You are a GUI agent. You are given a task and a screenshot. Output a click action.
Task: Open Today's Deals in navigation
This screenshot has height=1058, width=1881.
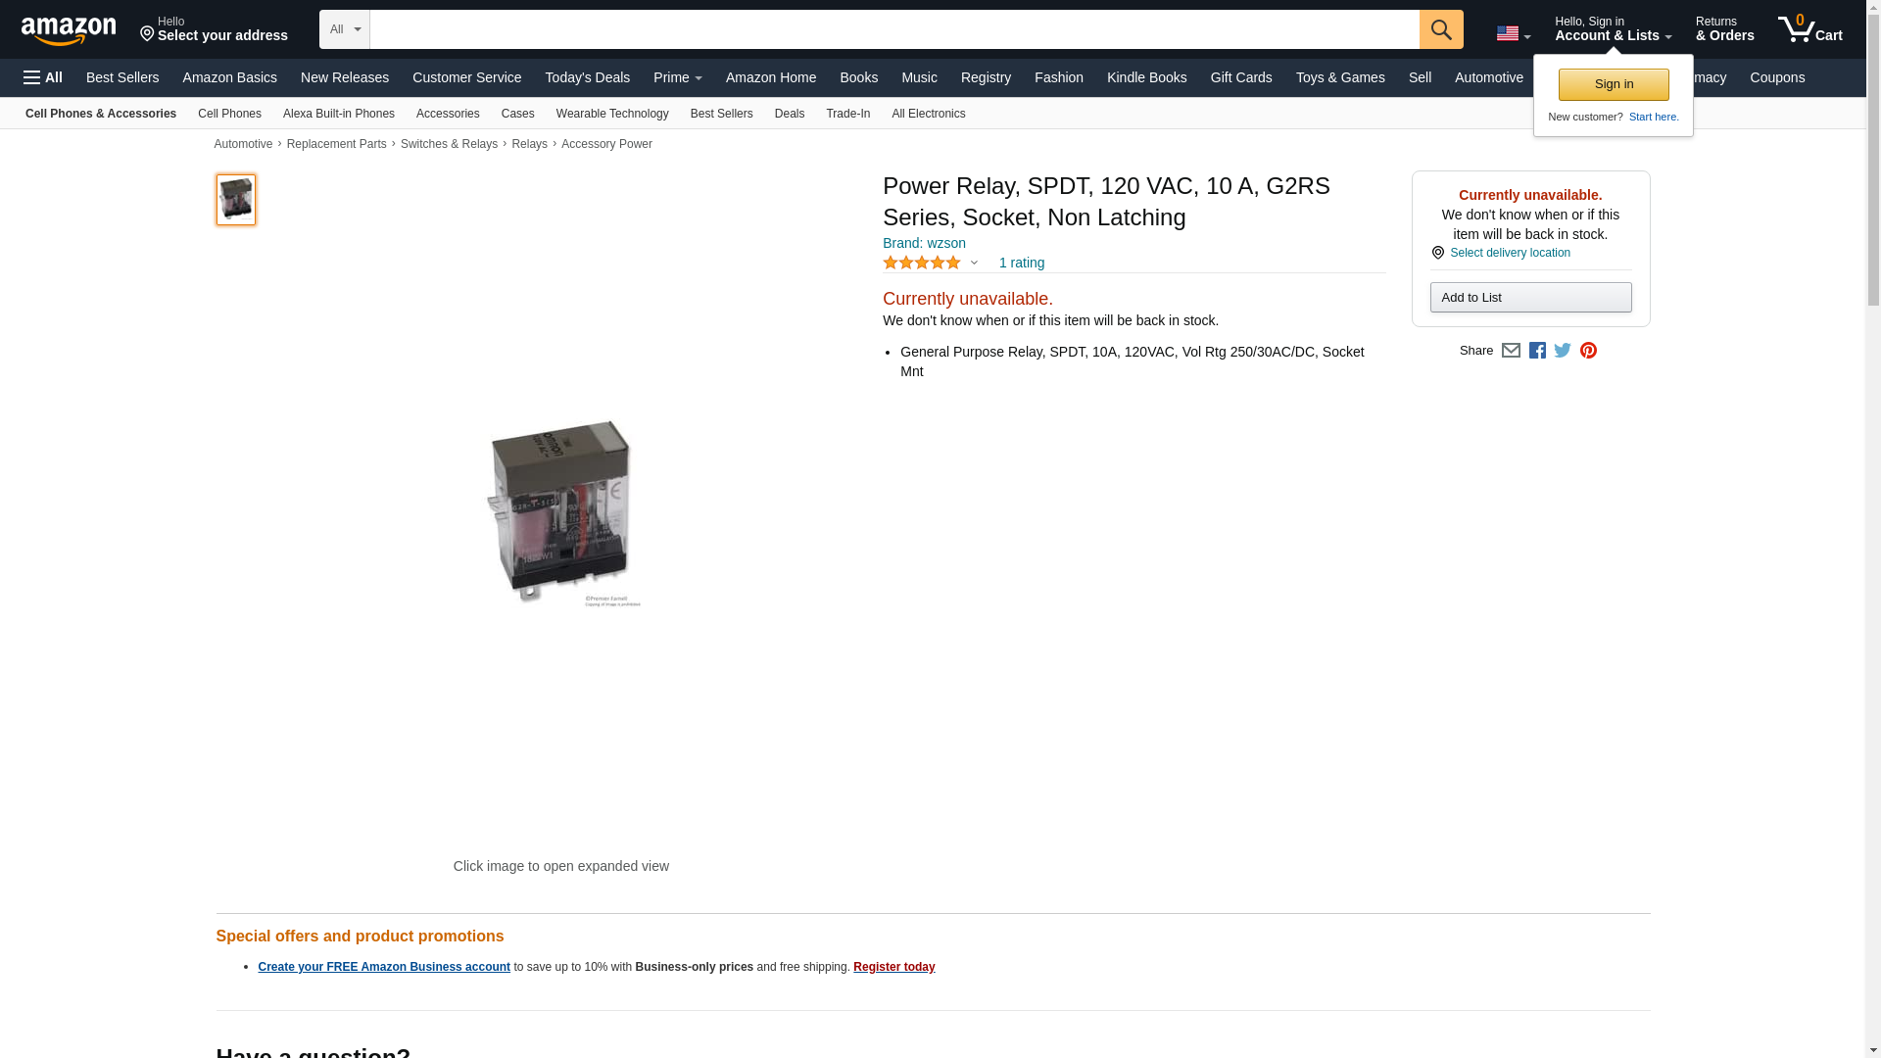pyautogui.click(x=588, y=77)
